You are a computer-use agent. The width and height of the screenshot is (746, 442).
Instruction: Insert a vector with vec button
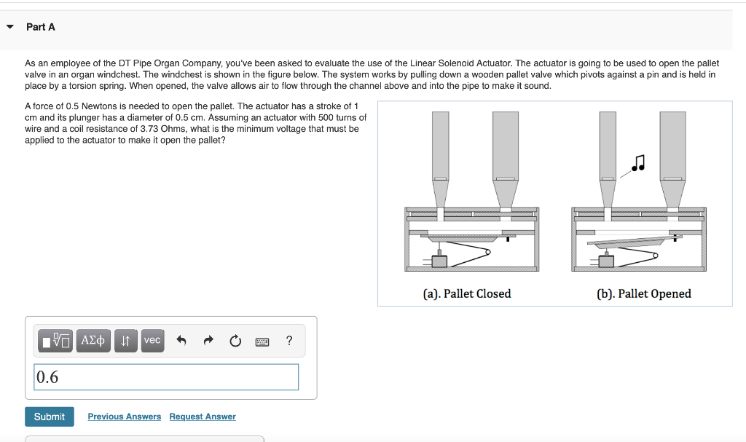[x=152, y=341]
